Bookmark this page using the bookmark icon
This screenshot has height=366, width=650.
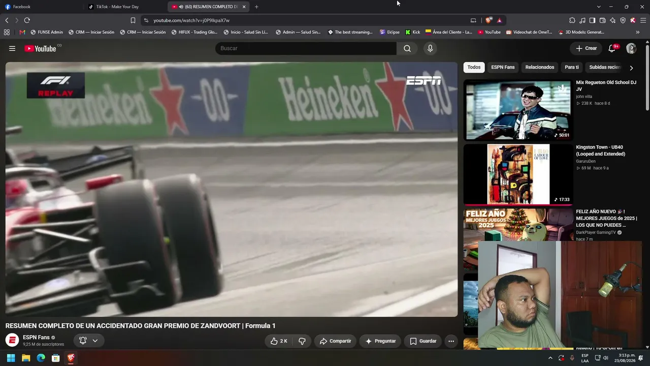[133, 20]
